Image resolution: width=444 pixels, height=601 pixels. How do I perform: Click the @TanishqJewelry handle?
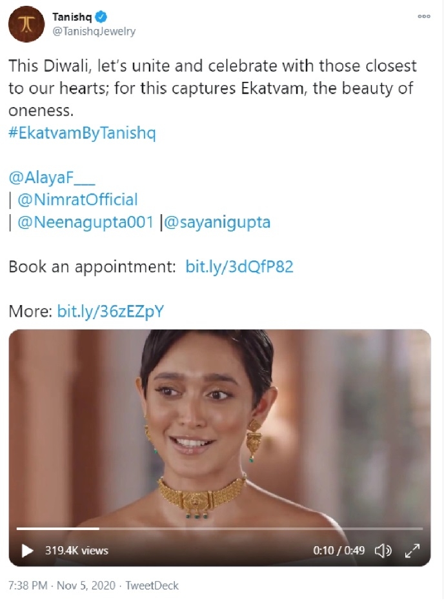pos(94,32)
